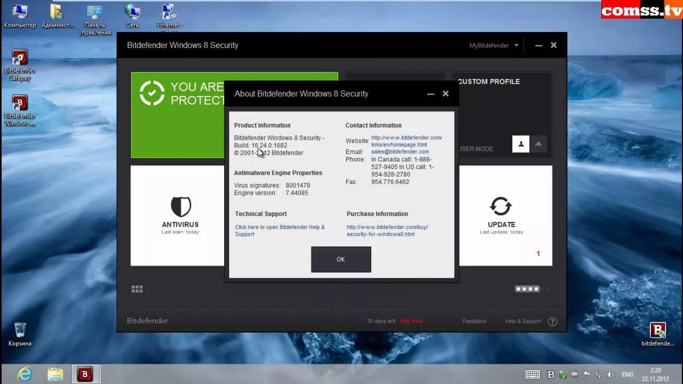
Task: Open the bitdefender installer desktop file
Action: 658,334
